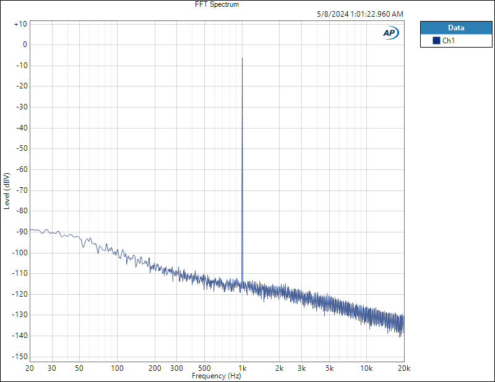Click the -30 tick label on the Y axis
The image size is (495, 382).
[22, 107]
